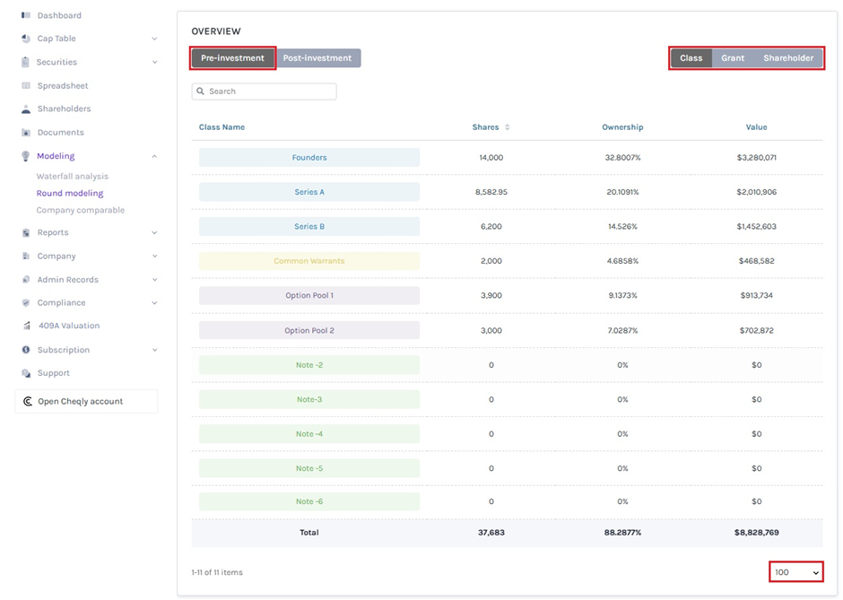Switch to Post-investment view
The width and height of the screenshot is (843, 600).
pos(317,58)
